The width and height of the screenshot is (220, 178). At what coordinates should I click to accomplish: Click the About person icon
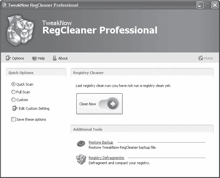(55, 58)
